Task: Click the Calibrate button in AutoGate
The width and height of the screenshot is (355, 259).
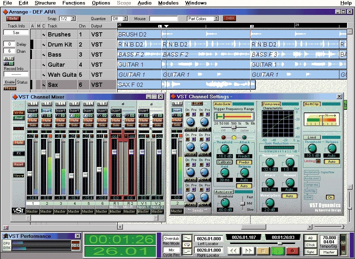Action: point(225,162)
